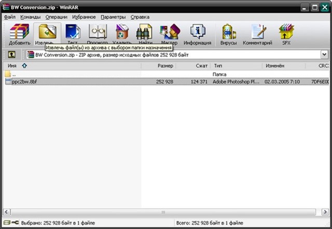Add archive Комментарий icon
Image resolution: width=332 pixels, height=229 pixels.
258,32
